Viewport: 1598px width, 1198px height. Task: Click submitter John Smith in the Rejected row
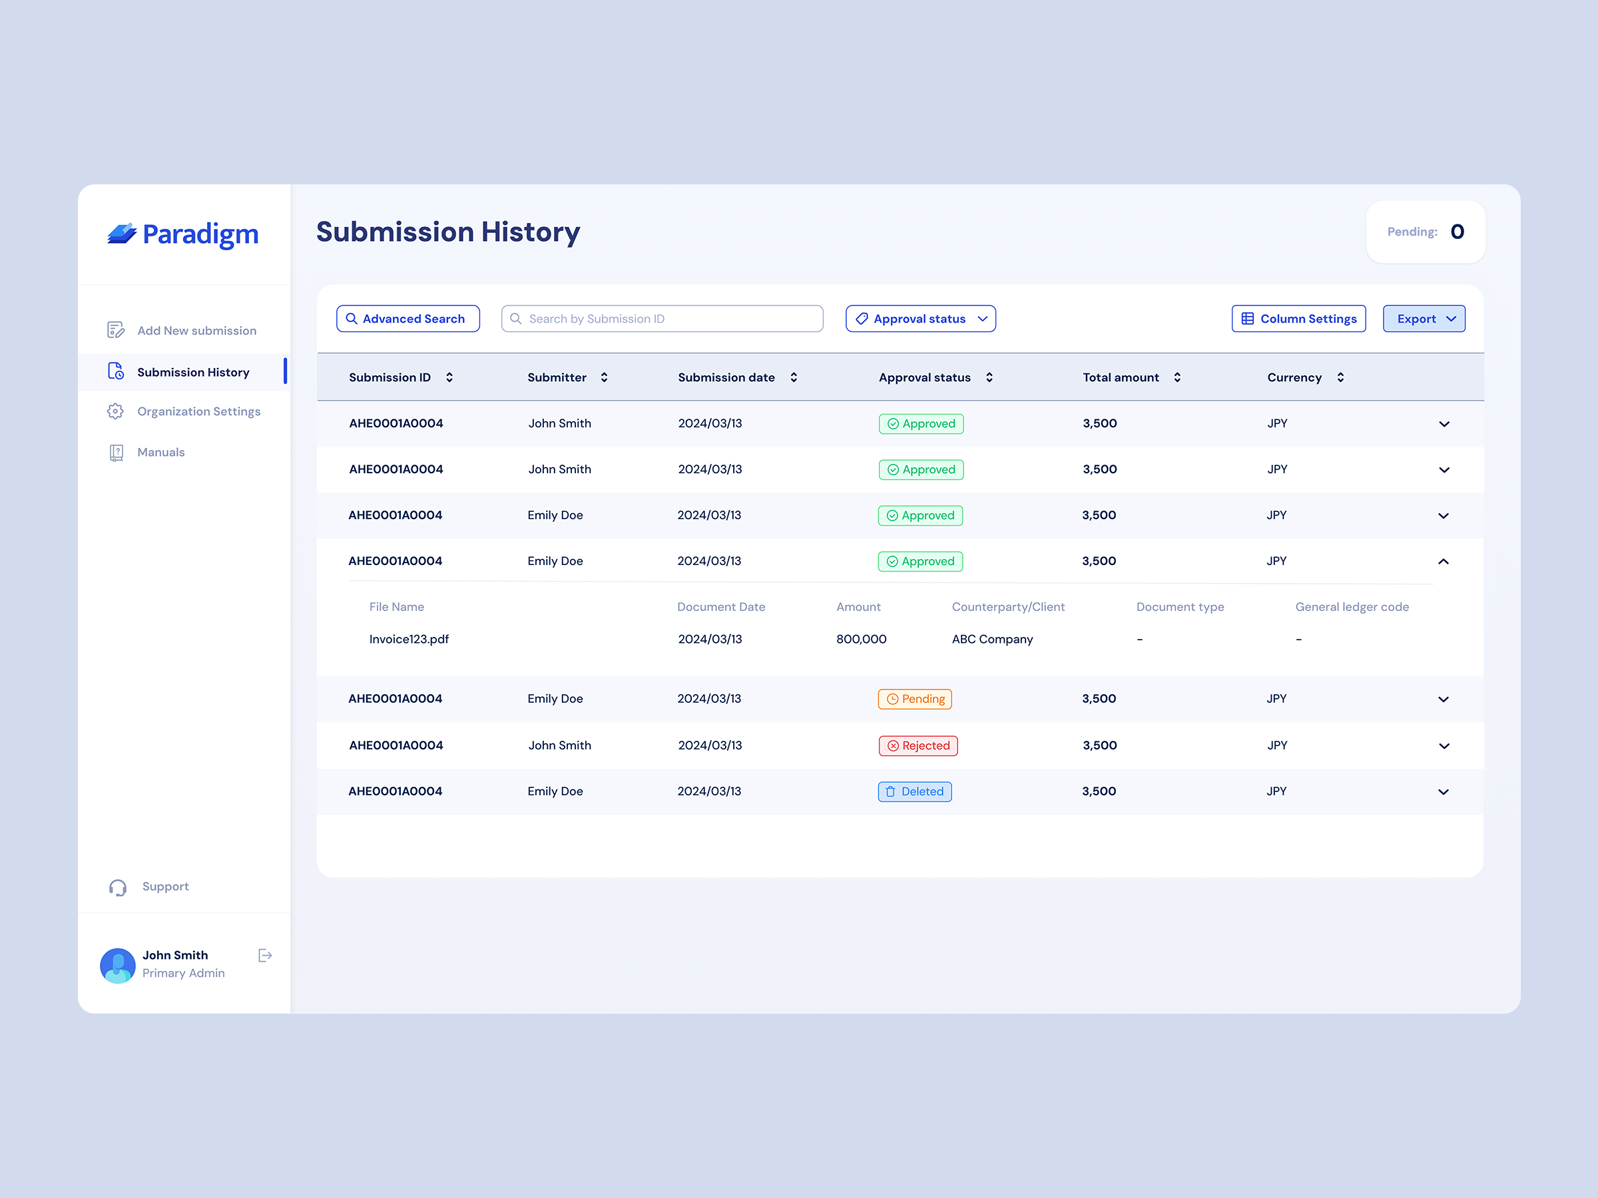559,745
